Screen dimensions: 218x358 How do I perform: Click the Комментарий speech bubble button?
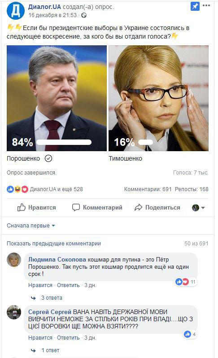[x=97, y=208]
